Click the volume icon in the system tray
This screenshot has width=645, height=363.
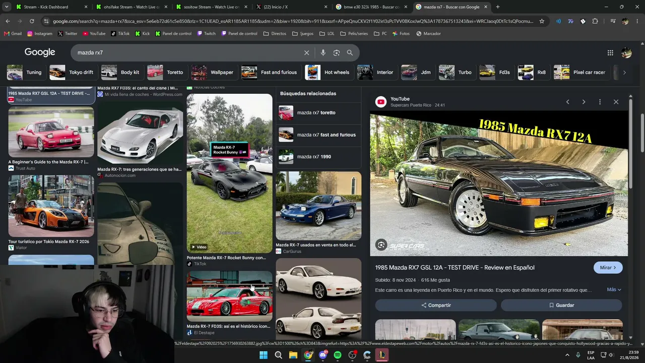tap(611, 355)
